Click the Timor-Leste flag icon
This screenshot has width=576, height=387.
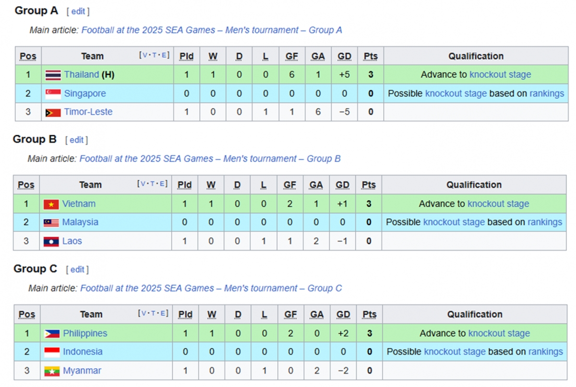[53, 112]
